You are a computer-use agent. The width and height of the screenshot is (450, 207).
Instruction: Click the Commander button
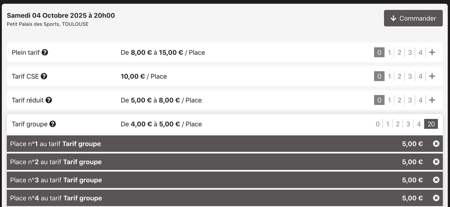(413, 18)
